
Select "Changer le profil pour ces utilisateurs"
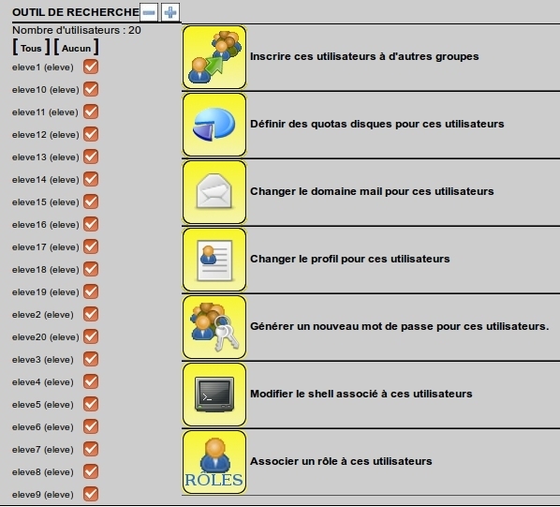350,259
